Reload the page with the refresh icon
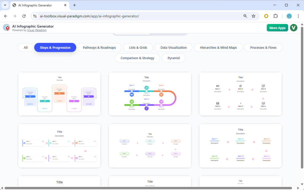The width and height of the screenshot is (304, 190). 24,16
